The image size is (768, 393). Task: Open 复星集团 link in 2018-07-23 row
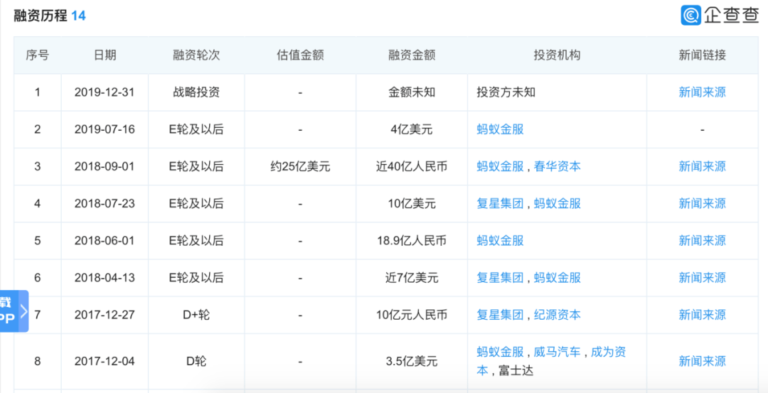click(x=500, y=203)
